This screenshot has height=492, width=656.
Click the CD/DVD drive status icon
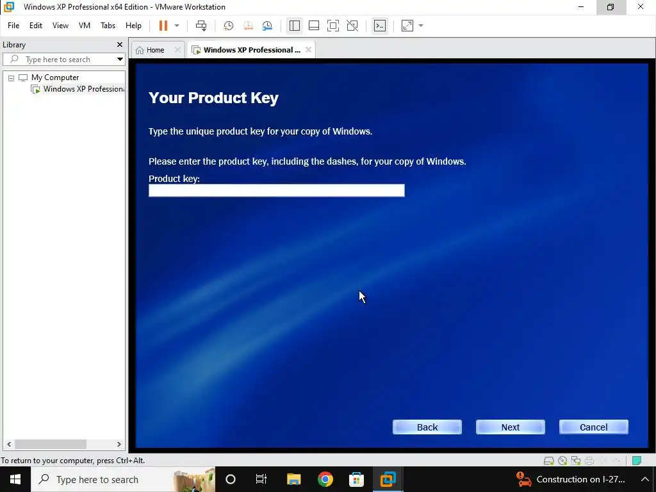(562, 461)
